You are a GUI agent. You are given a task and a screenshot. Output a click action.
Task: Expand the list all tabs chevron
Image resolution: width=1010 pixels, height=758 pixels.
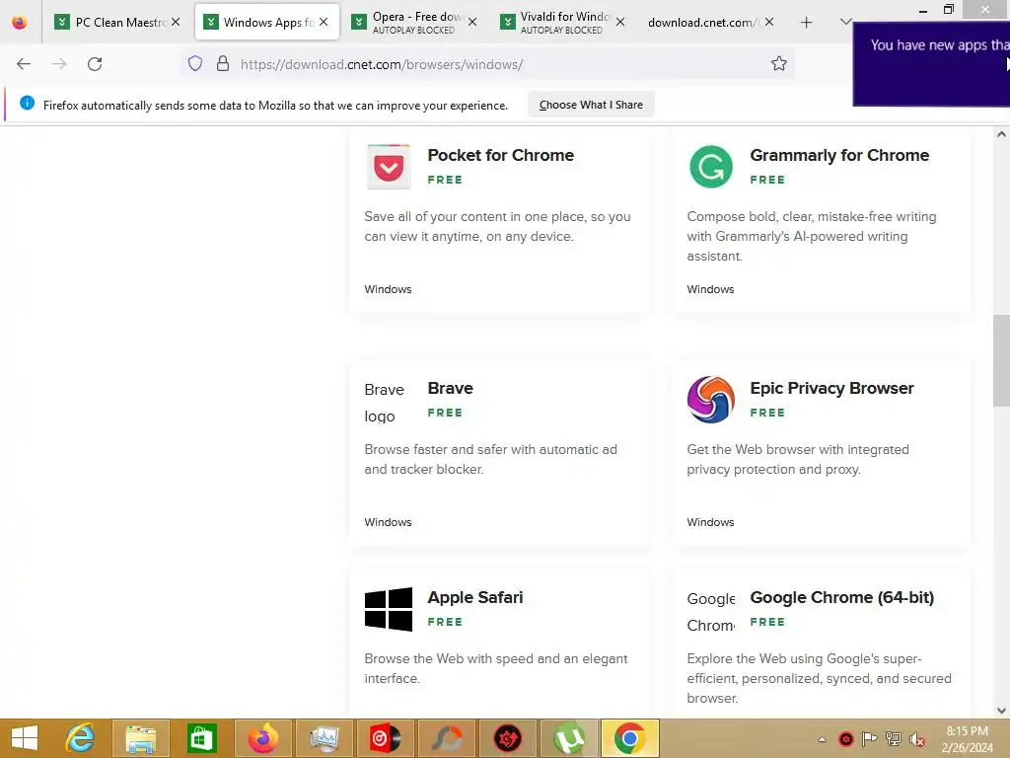(845, 22)
